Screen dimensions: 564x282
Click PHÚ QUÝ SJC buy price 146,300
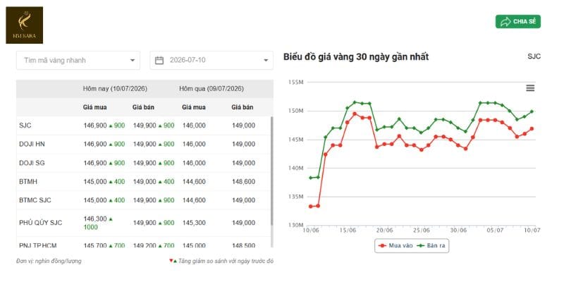click(x=95, y=219)
